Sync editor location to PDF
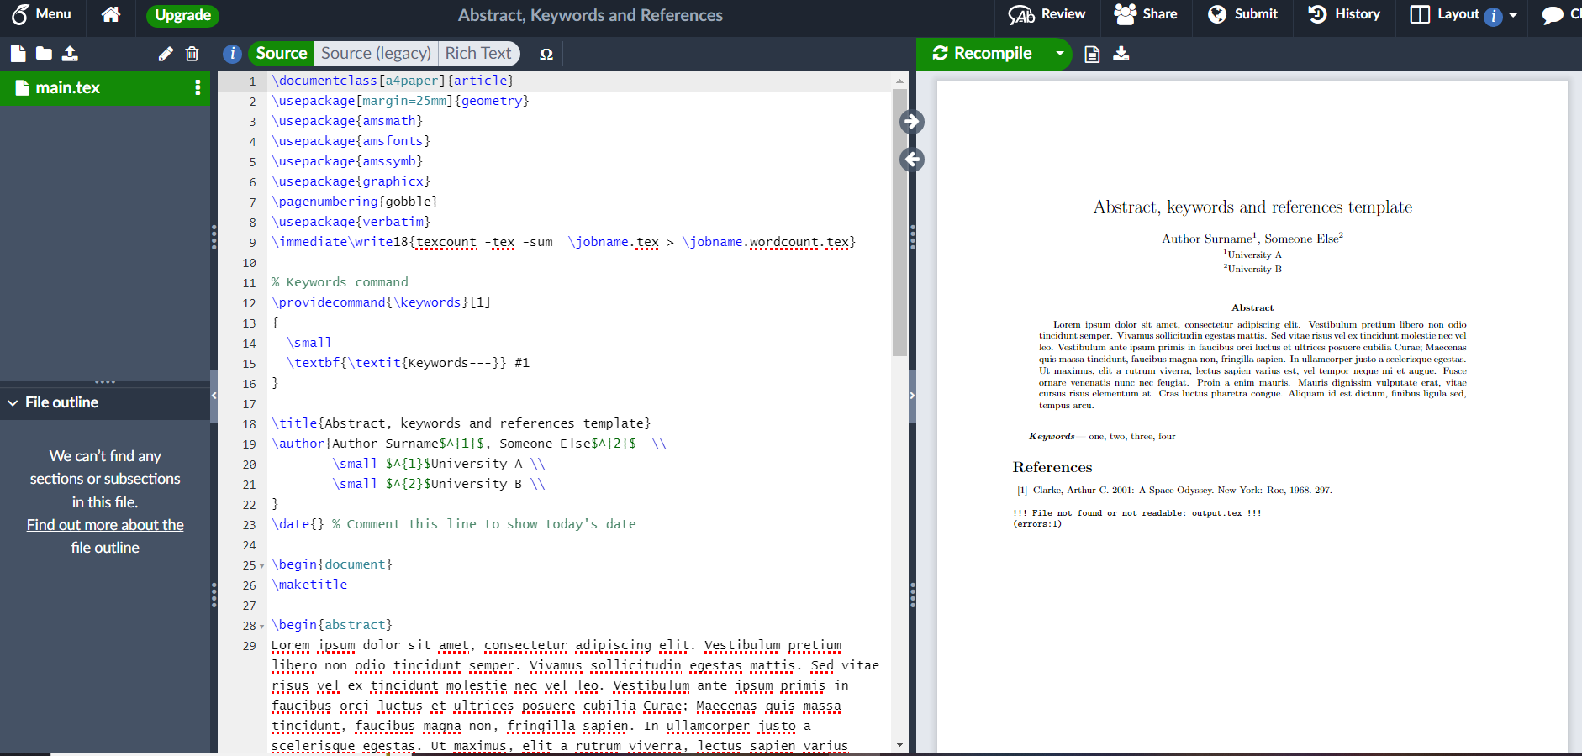 (x=912, y=122)
